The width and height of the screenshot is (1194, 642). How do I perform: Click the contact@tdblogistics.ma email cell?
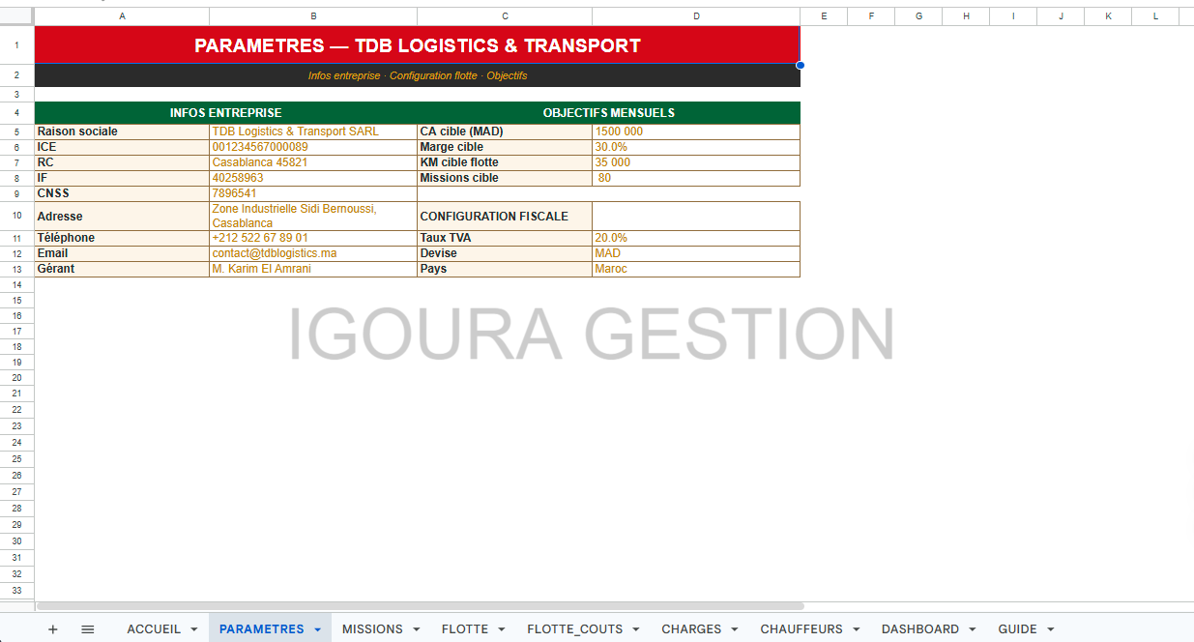click(x=313, y=253)
